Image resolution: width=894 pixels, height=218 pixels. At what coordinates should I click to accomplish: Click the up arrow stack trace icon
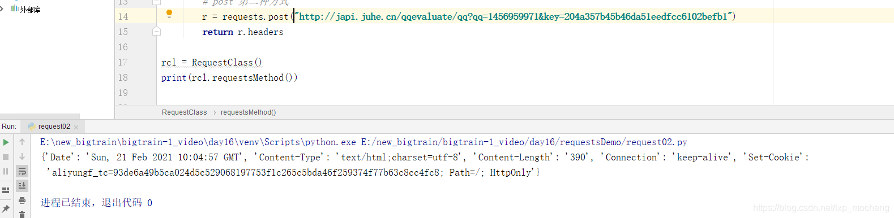(22, 142)
